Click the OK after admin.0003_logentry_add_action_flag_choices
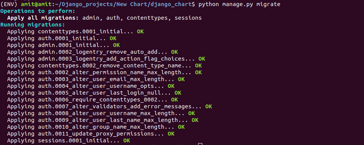The image size is (364, 145). click(202, 59)
